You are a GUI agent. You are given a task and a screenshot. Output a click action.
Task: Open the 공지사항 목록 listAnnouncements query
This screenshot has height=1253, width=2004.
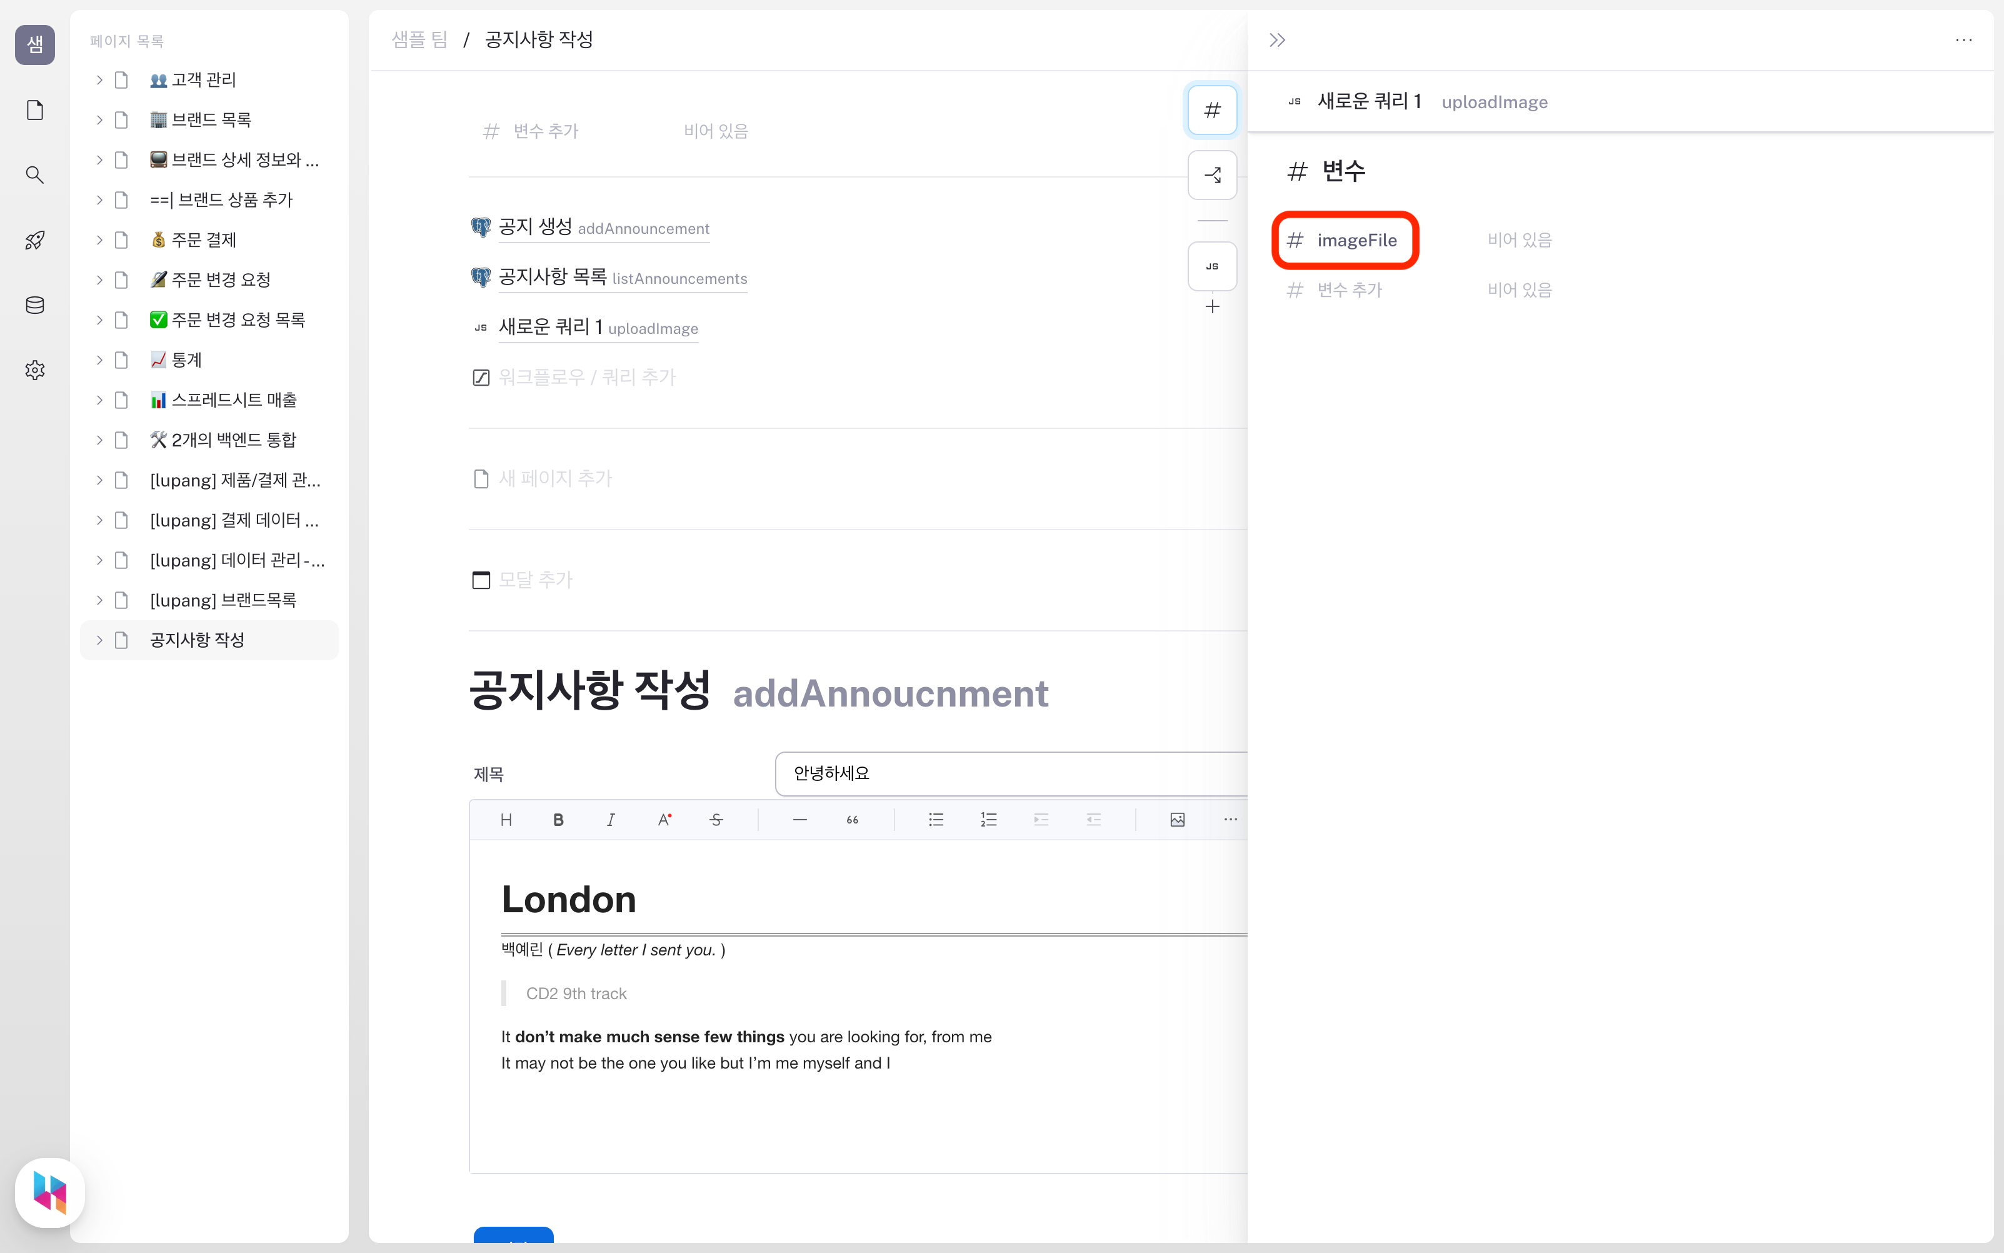coord(623,277)
